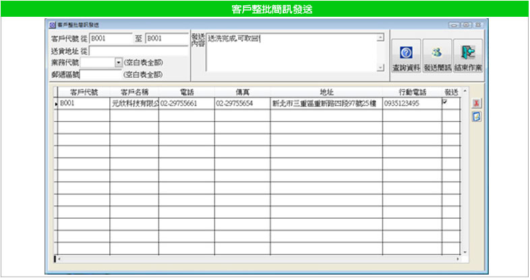Click the starting 客戶代號 input field
This screenshot has width=530, height=280.
110,38
